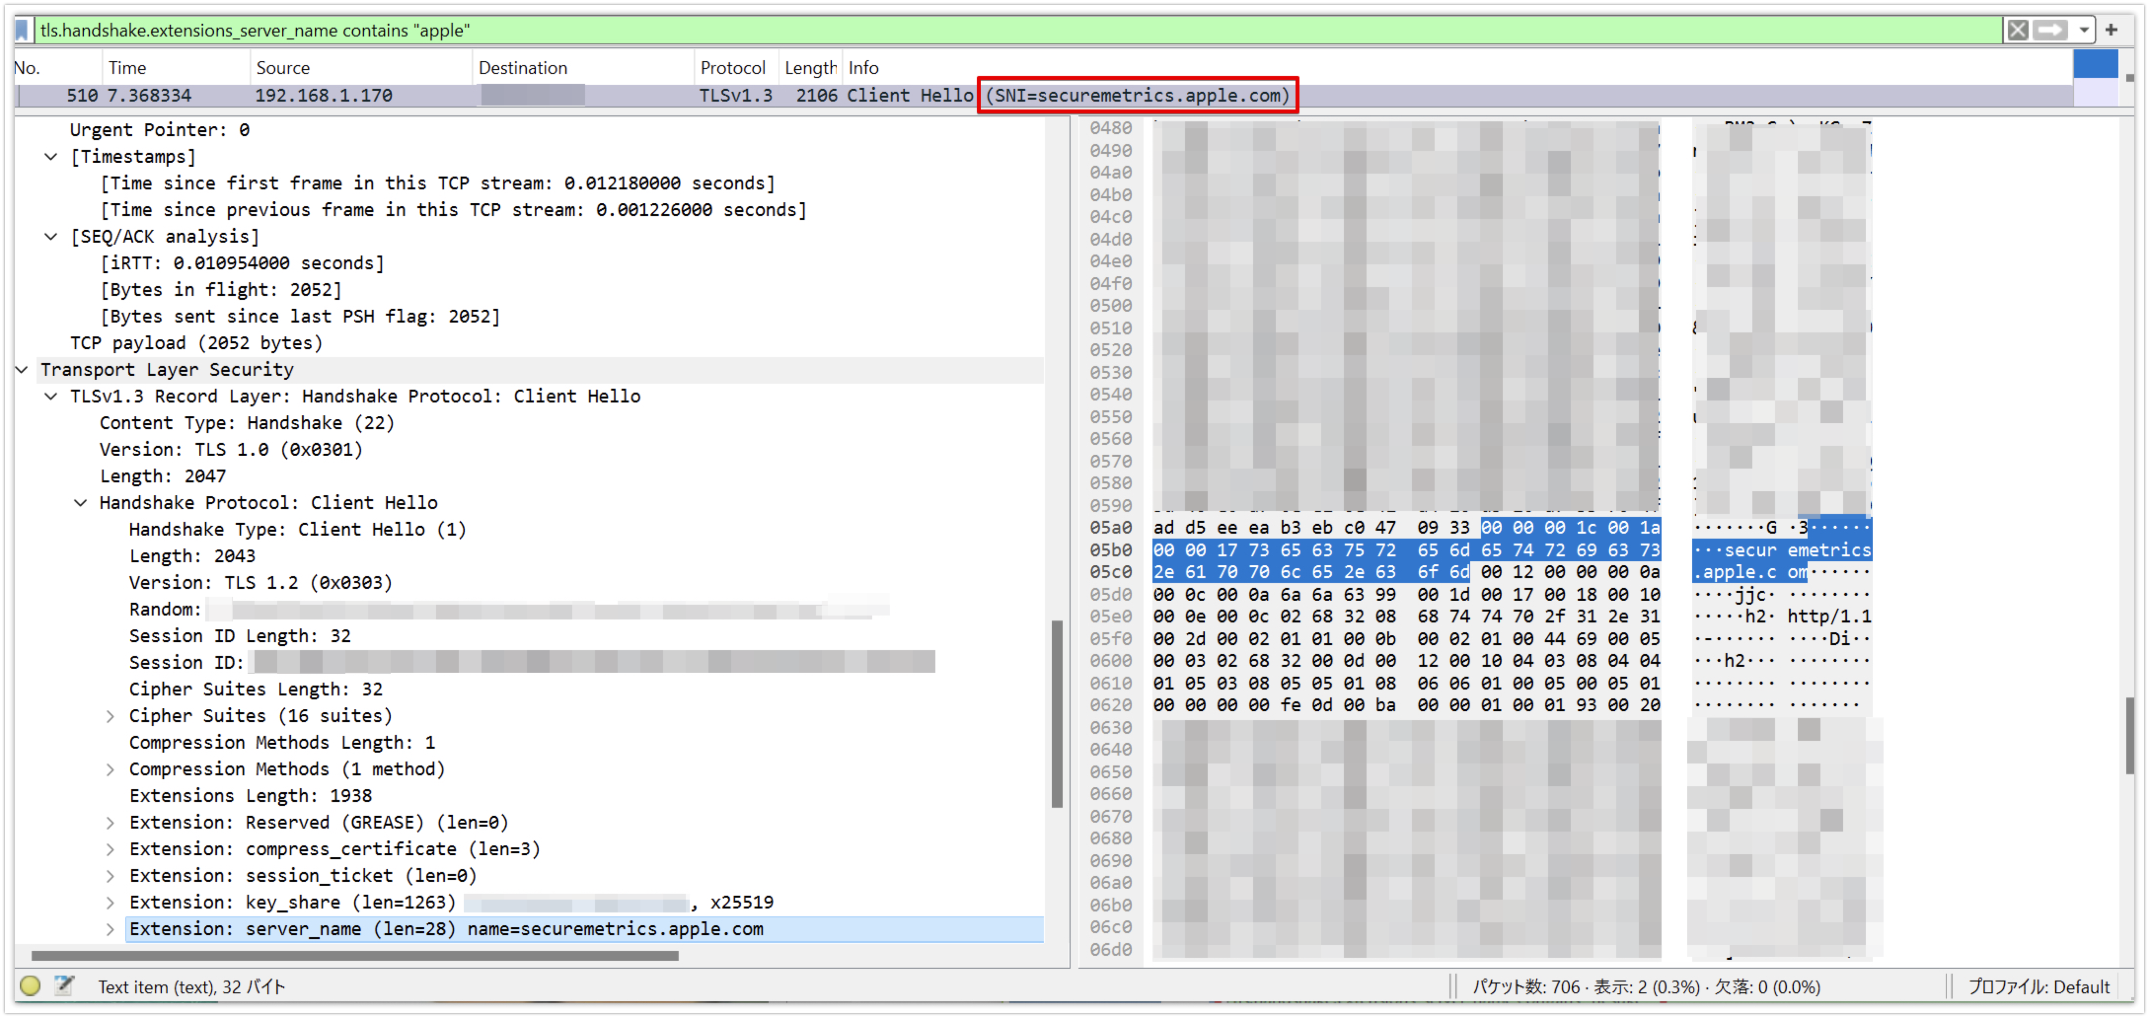Viewport: 2149px width, 1018px height.
Task: Expand Extension: compress_certificate
Action: pyautogui.click(x=110, y=849)
